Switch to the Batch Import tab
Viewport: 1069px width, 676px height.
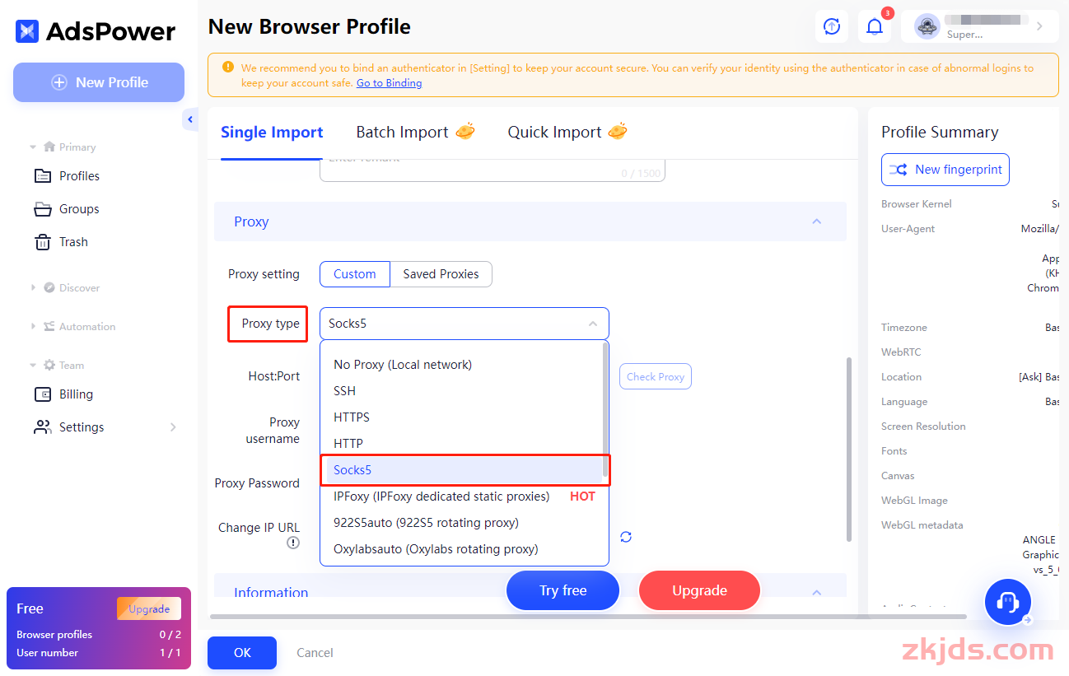pos(415,132)
